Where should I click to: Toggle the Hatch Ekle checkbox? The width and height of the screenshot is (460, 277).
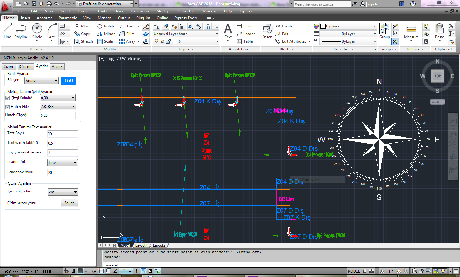(x=8, y=107)
